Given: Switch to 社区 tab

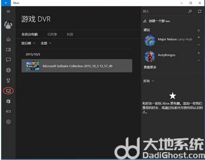Looking at the screenshot, I should (x=70, y=34).
